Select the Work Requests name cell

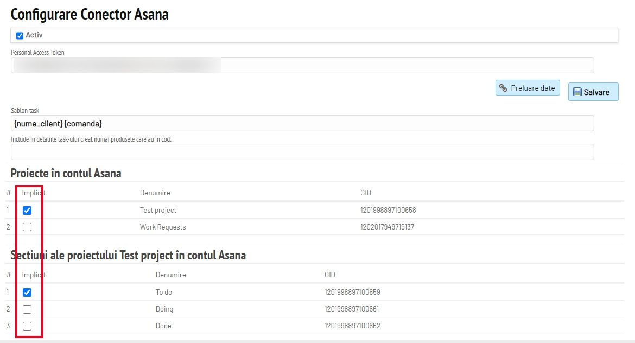(x=163, y=227)
